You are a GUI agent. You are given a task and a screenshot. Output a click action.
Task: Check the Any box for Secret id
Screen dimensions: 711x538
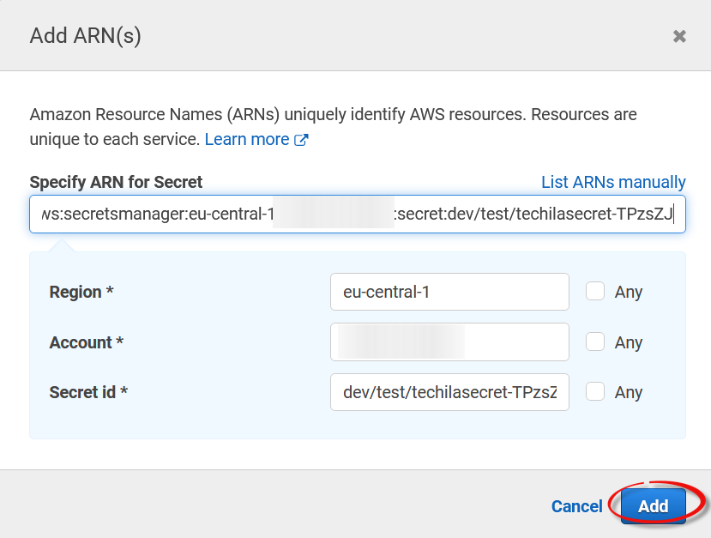pos(595,392)
